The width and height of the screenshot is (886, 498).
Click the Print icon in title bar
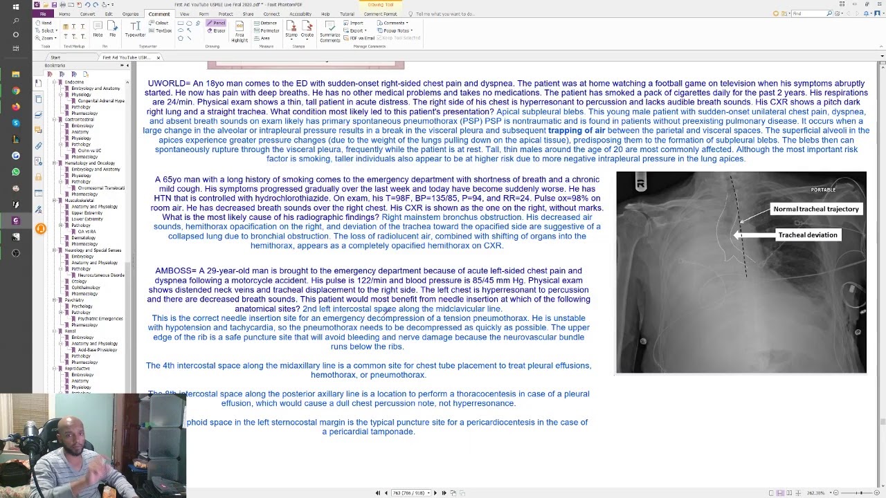(x=62, y=5)
